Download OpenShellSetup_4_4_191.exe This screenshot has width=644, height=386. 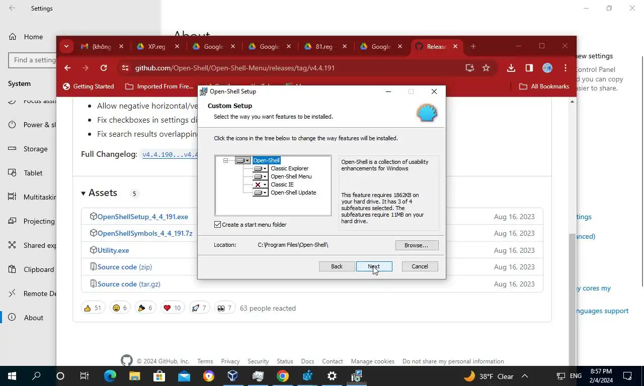(x=143, y=217)
